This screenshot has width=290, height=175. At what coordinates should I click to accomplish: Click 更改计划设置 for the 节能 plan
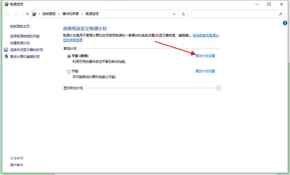tap(205, 71)
